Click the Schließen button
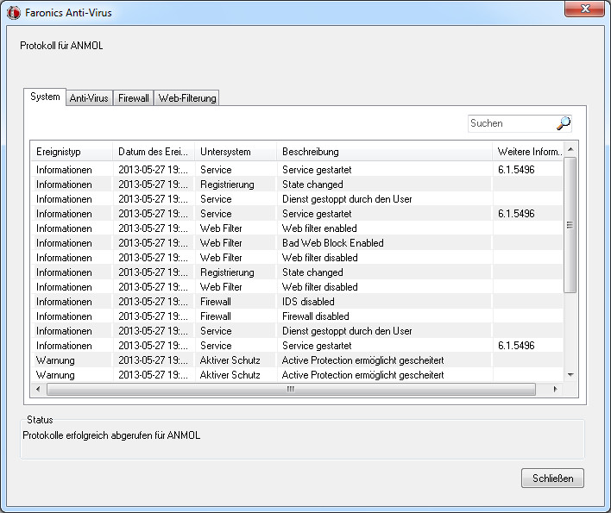Image resolution: width=611 pixels, height=513 pixels. click(552, 478)
